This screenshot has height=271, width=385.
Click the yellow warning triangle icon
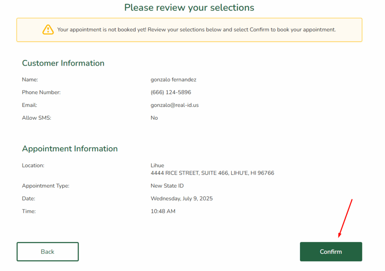click(48, 30)
